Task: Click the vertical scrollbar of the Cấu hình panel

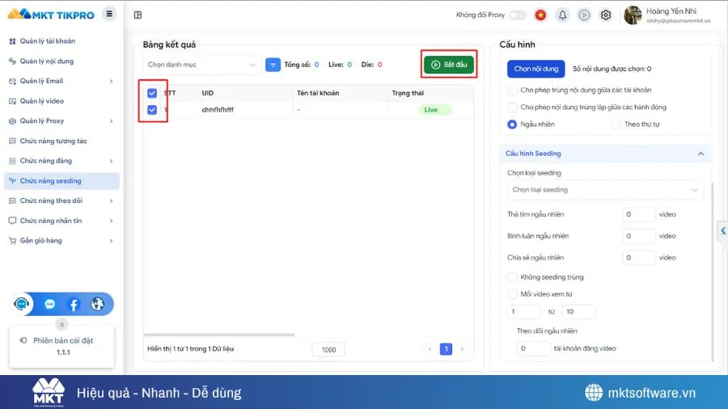Action: (x=712, y=272)
